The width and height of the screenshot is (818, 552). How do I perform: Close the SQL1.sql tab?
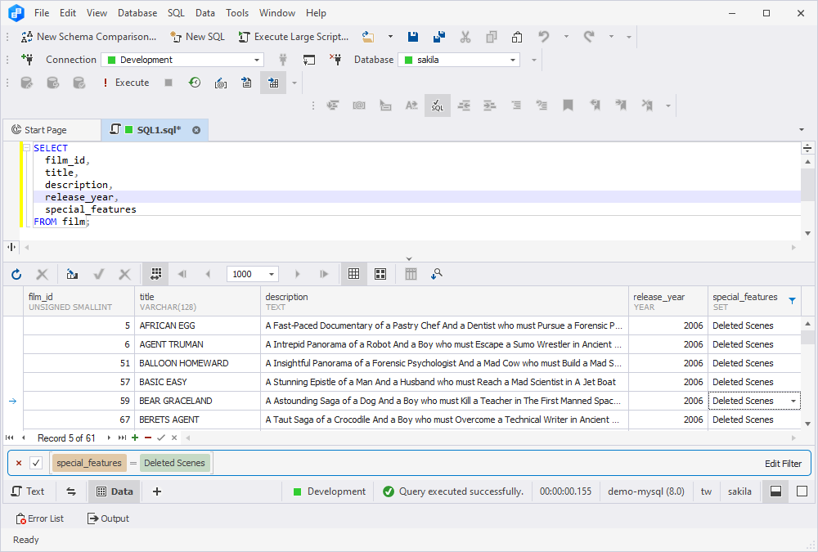(196, 130)
